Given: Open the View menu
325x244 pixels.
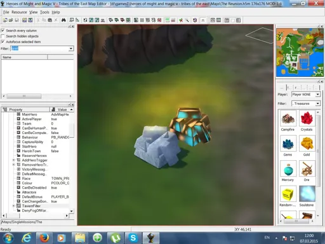Looking at the screenshot, I should coord(33,12).
